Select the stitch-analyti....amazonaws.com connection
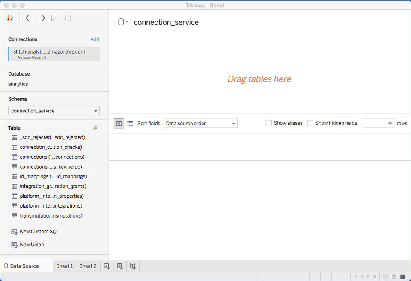The image size is (411, 281). click(54, 54)
